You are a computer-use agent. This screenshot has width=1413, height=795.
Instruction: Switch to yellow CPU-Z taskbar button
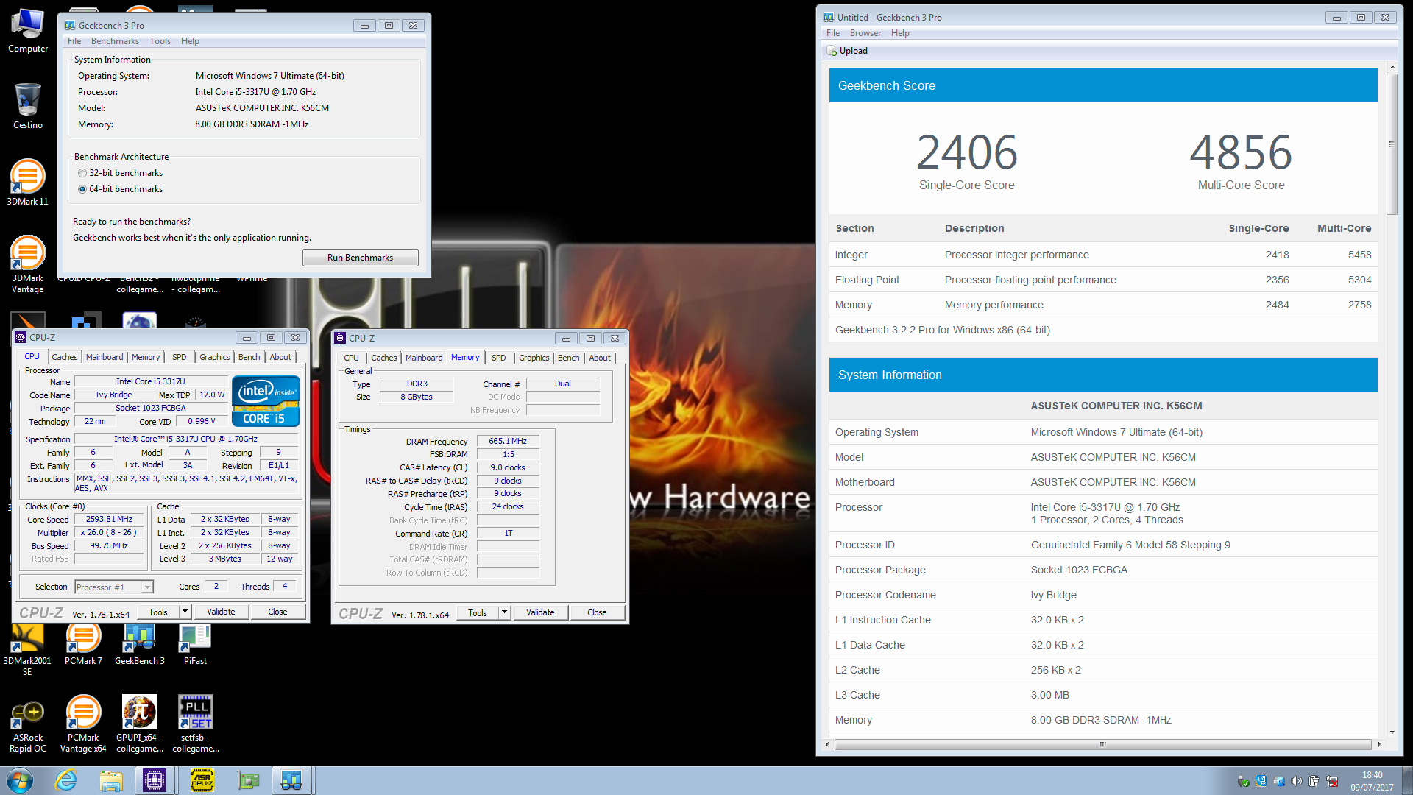(x=202, y=780)
